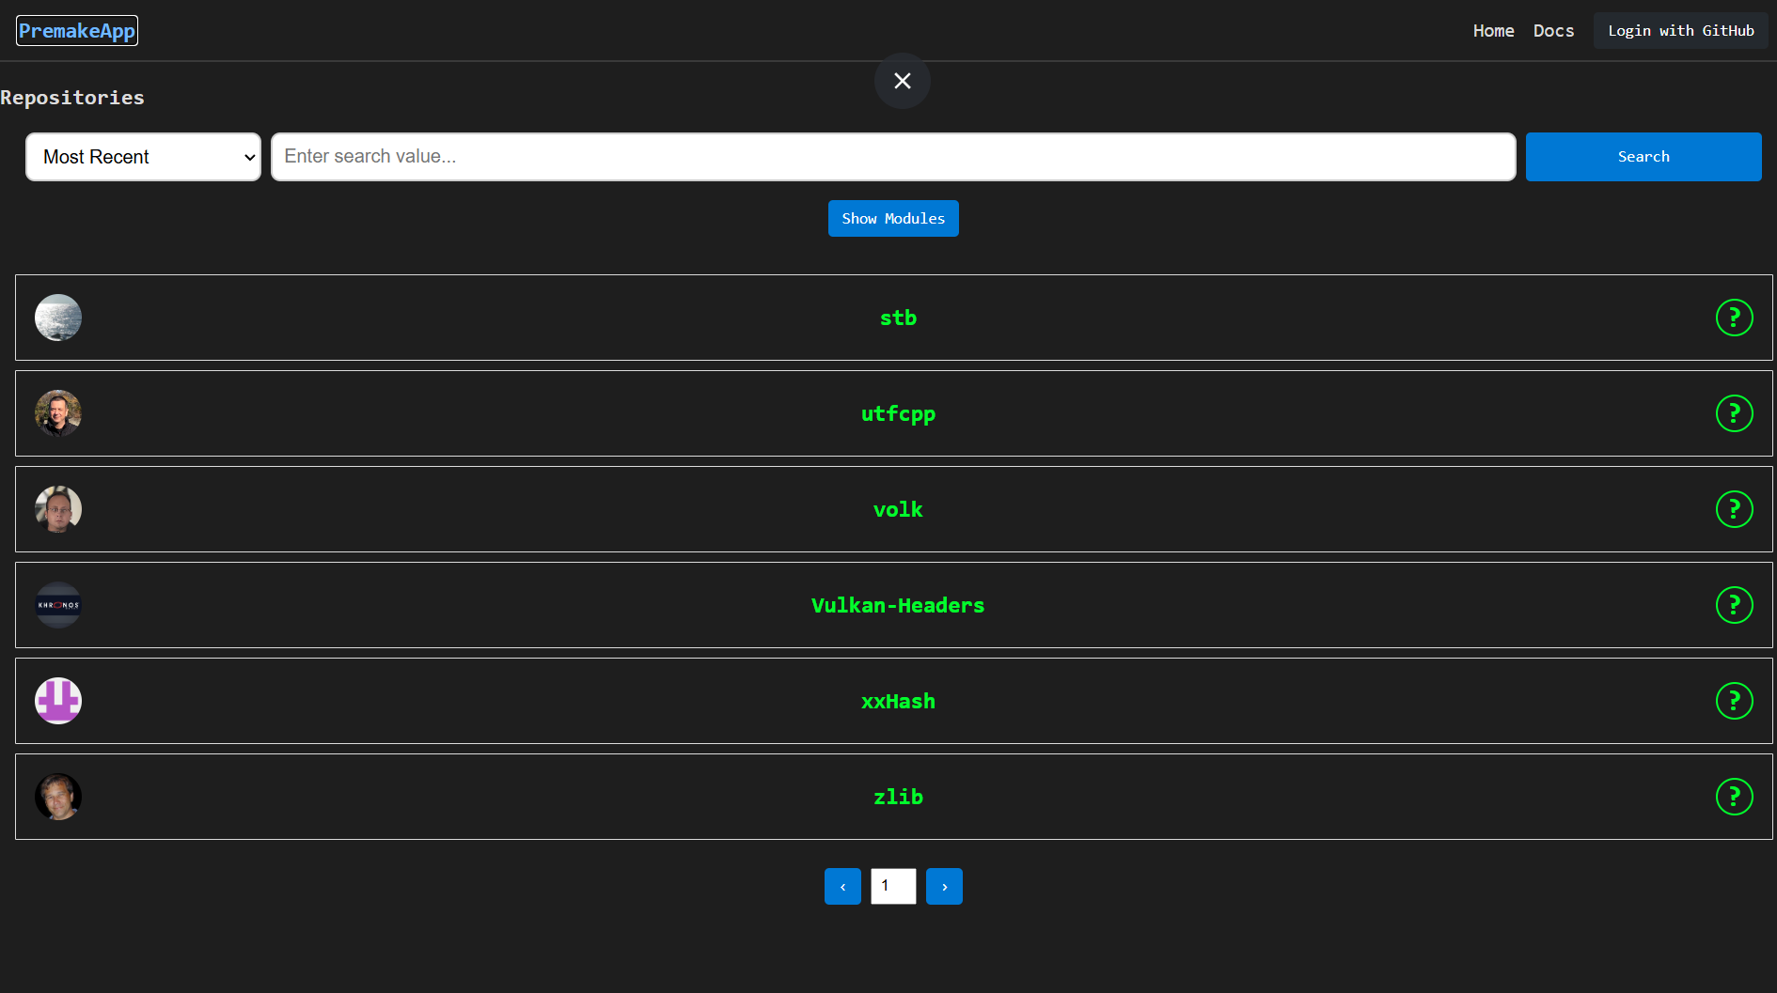Screen dimensions: 1777x993
Task: Navigate to Home
Action: tap(1493, 31)
